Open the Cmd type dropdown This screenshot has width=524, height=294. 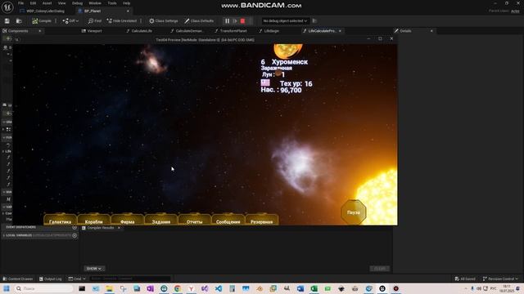tap(77, 278)
